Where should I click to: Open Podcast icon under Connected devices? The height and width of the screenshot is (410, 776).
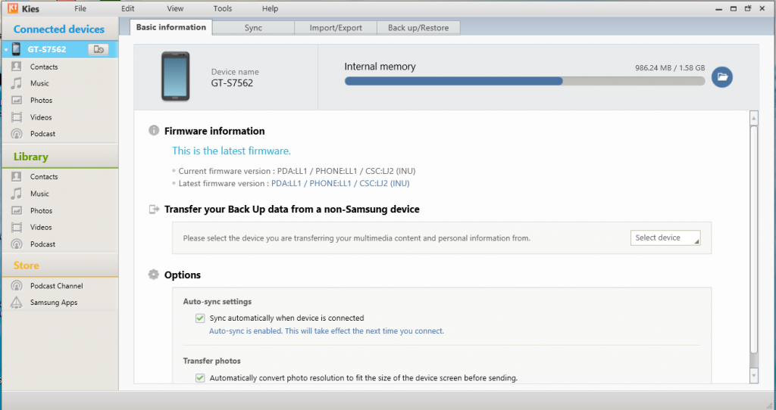[17, 134]
